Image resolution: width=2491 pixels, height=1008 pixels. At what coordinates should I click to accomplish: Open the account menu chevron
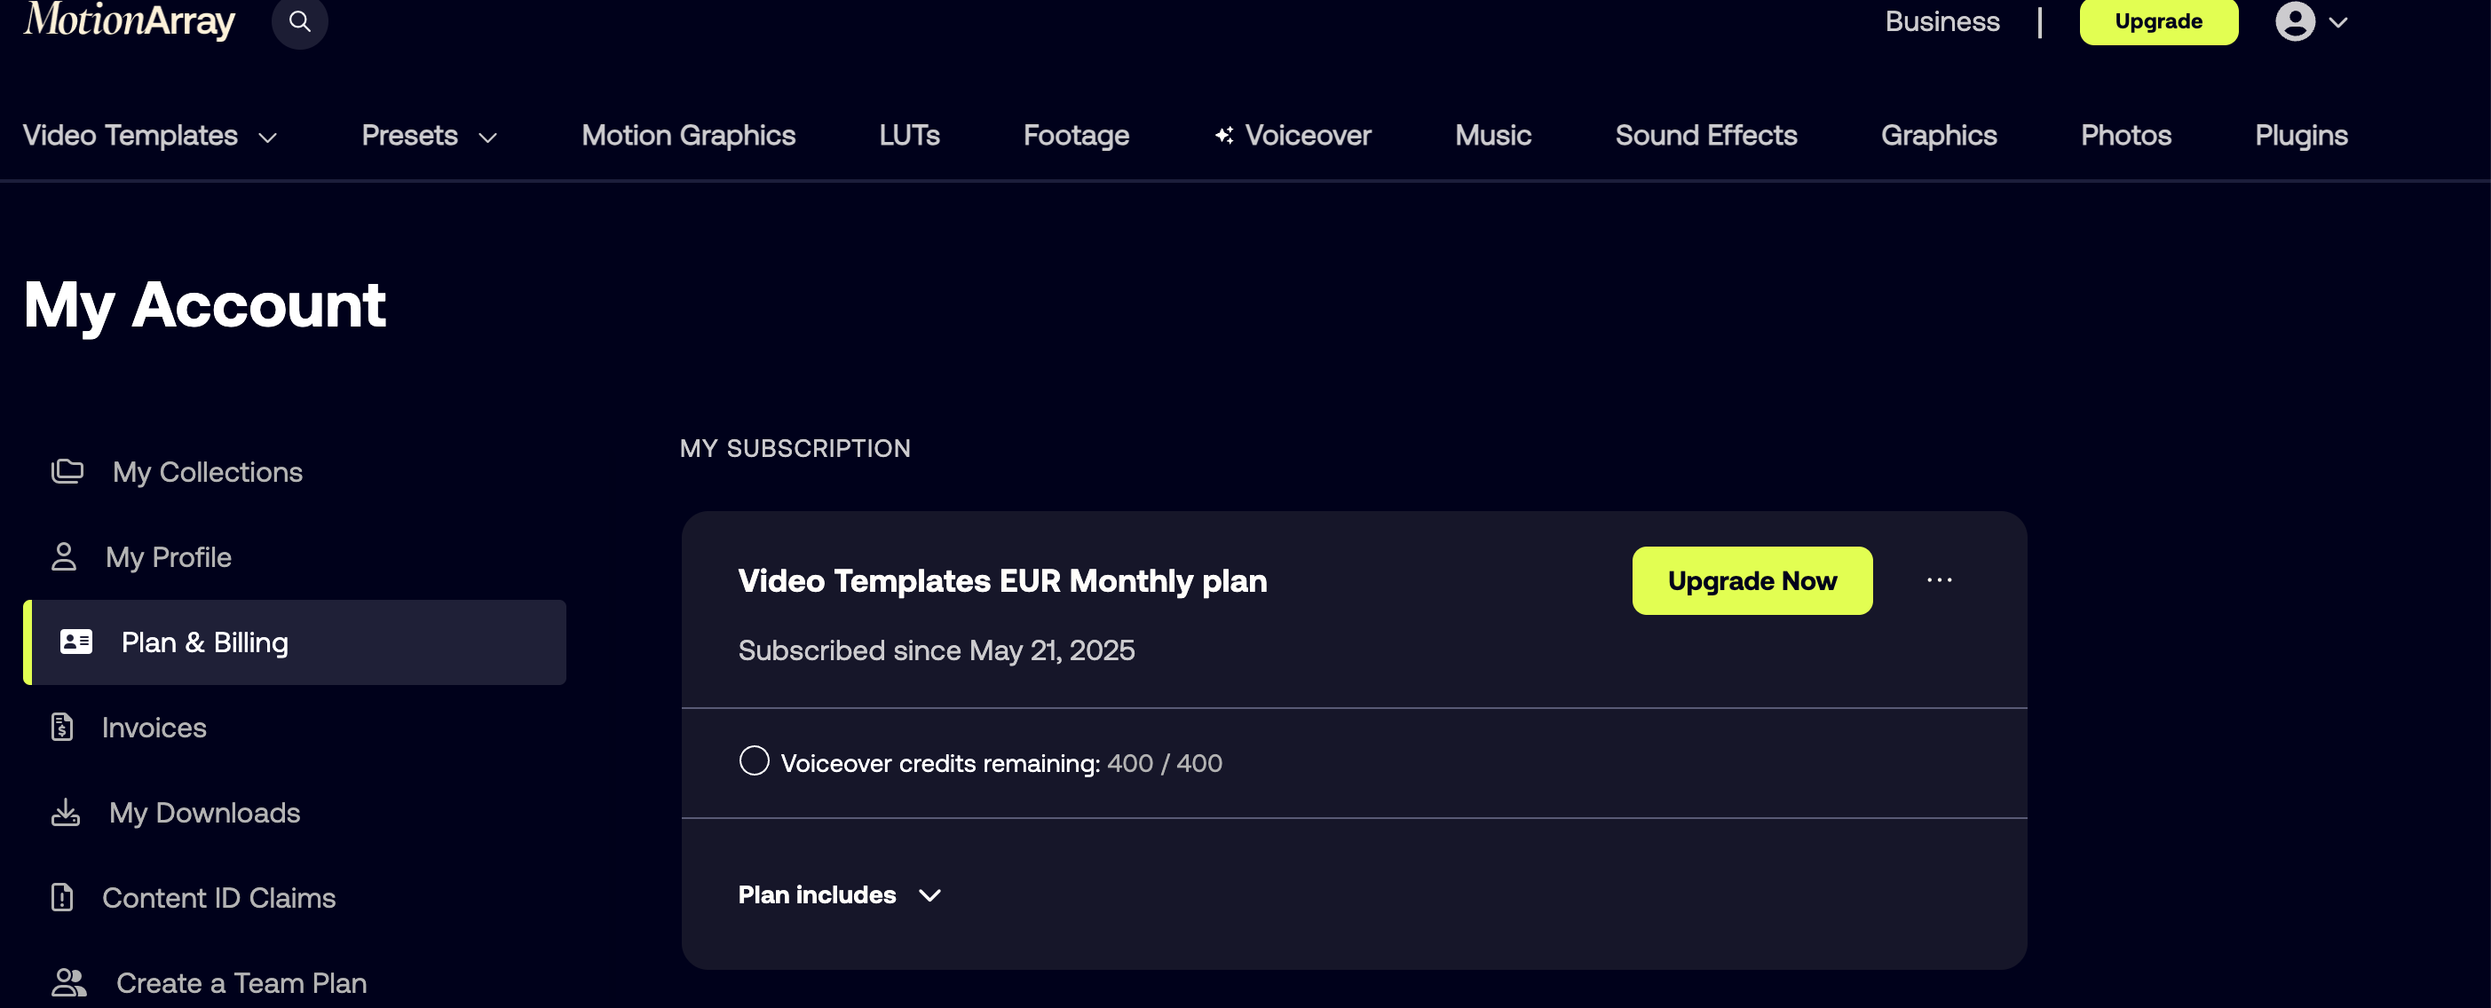tap(2338, 22)
